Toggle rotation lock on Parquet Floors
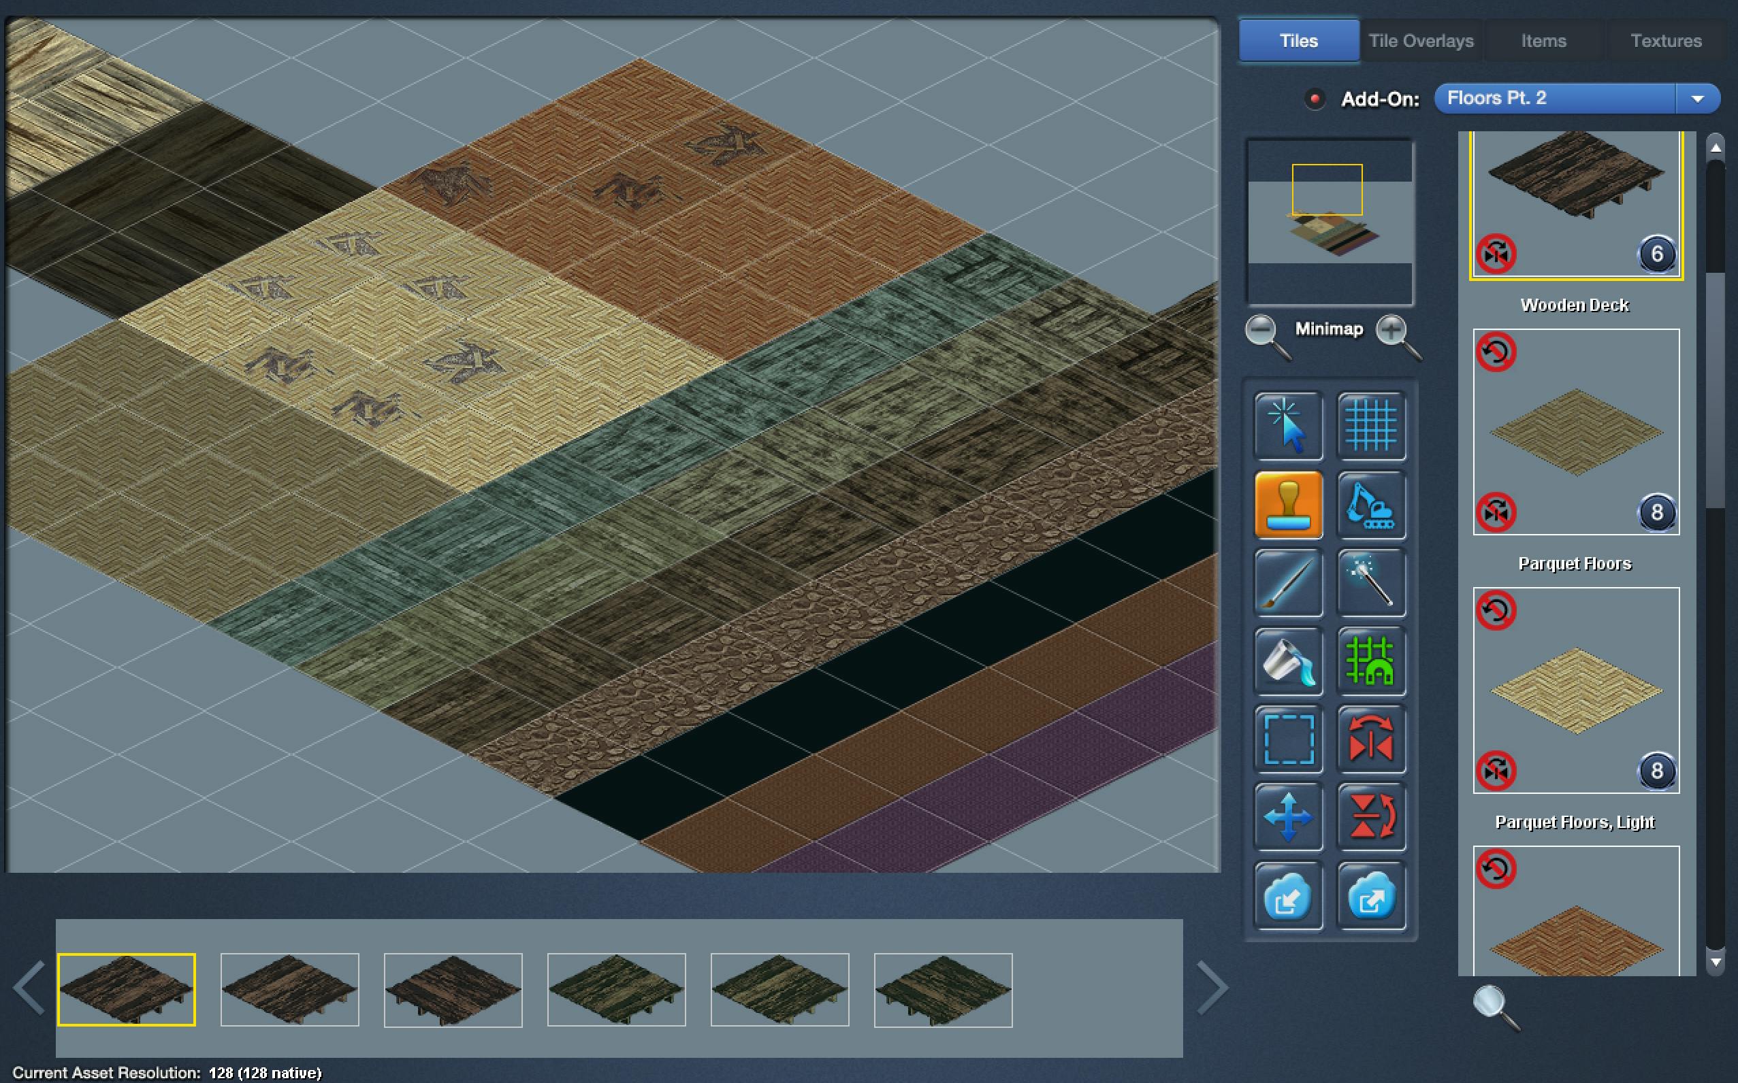This screenshot has height=1083, width=1738. pos(1496,352)
